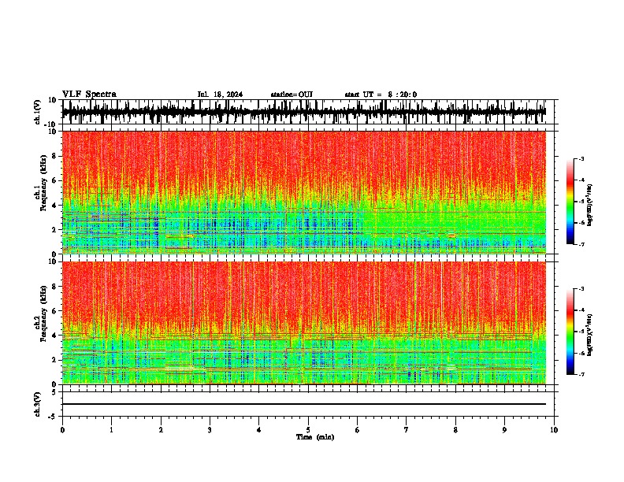Click the 4 kHz tick label on ch.2 frequency axis
Viewport: 624px width, 482px height.
(54, 336)
